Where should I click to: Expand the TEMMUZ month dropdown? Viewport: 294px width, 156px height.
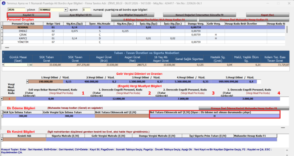point(65,10)
